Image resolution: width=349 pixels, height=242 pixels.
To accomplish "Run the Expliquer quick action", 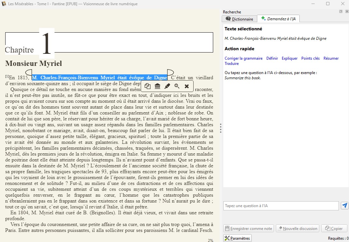I will coord(290,58).
